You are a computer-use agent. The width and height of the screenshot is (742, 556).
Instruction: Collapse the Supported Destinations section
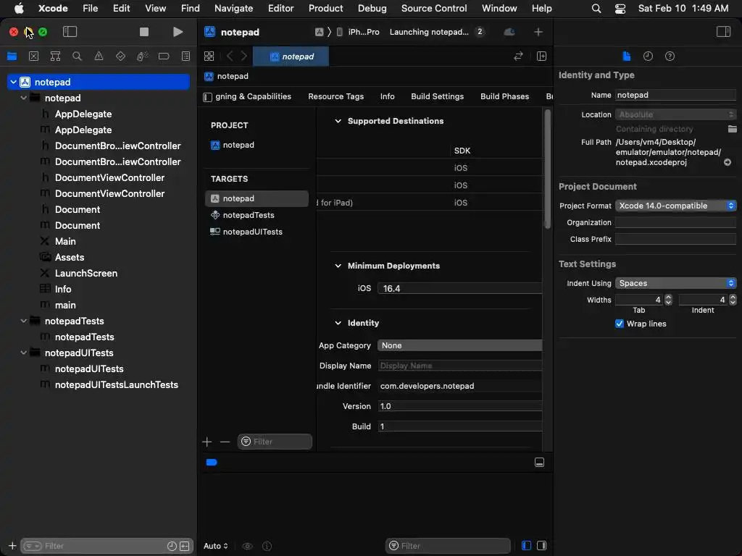point(338,121)
